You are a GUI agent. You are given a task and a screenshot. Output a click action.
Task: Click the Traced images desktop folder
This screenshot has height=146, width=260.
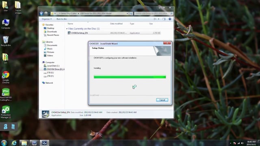[x=18, y=7]
